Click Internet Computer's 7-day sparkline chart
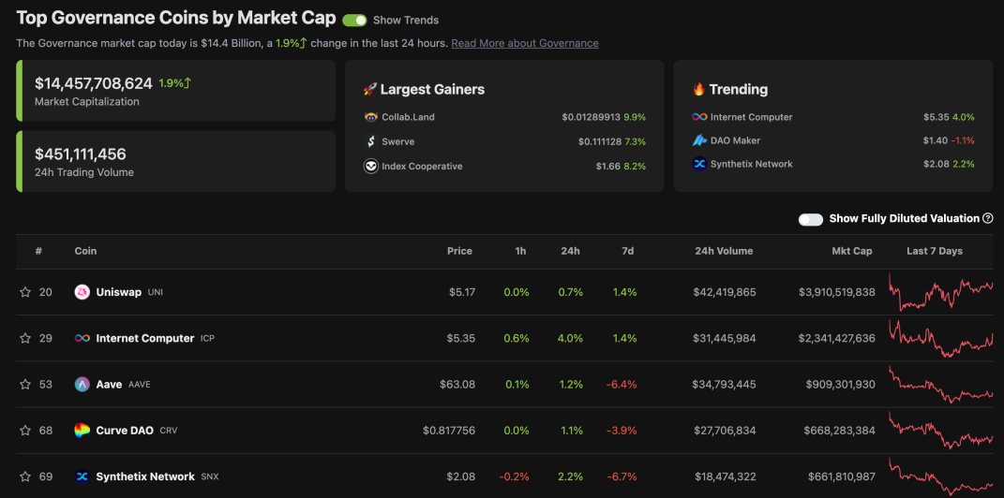1004x498 pixels. coord(941,338)
